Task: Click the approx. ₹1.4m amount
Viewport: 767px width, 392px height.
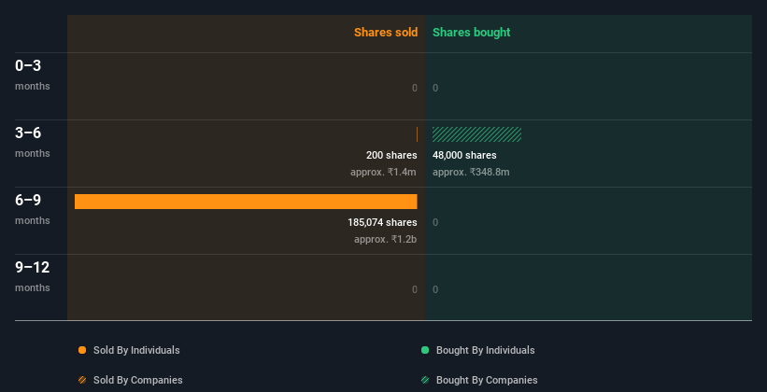Action: pos(383,172)
